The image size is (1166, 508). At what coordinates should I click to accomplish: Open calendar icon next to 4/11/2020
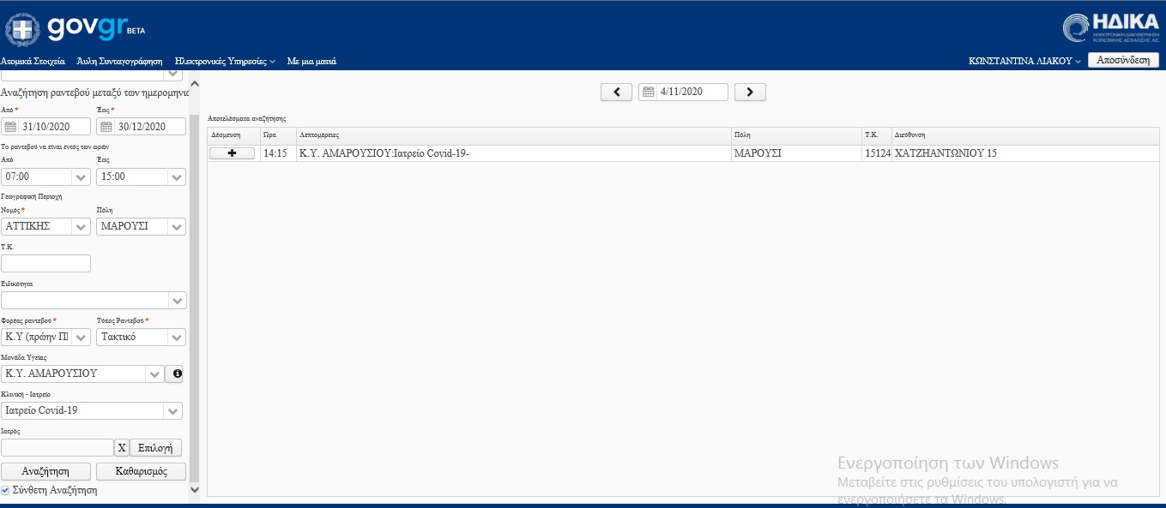[649, 92]
